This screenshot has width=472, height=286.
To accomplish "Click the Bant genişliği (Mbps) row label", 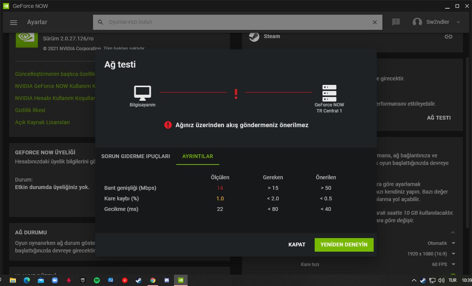I will [130, 188].
